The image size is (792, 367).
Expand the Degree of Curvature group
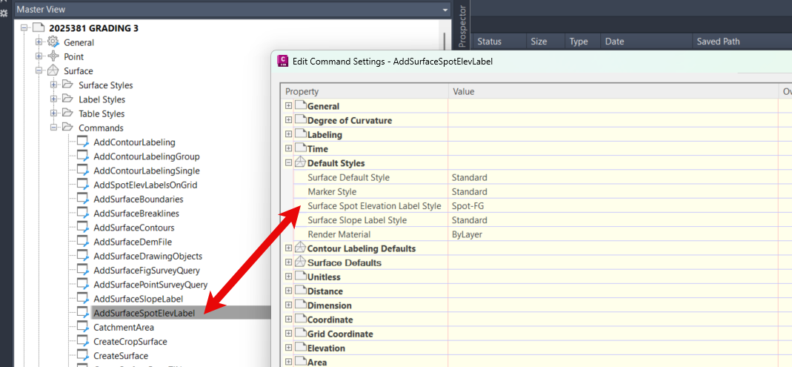288,120
